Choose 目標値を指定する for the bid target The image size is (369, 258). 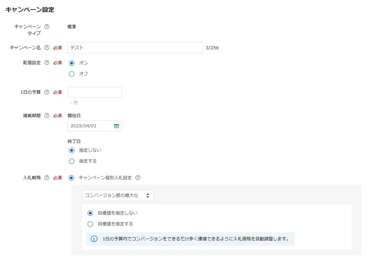[90, 224]
